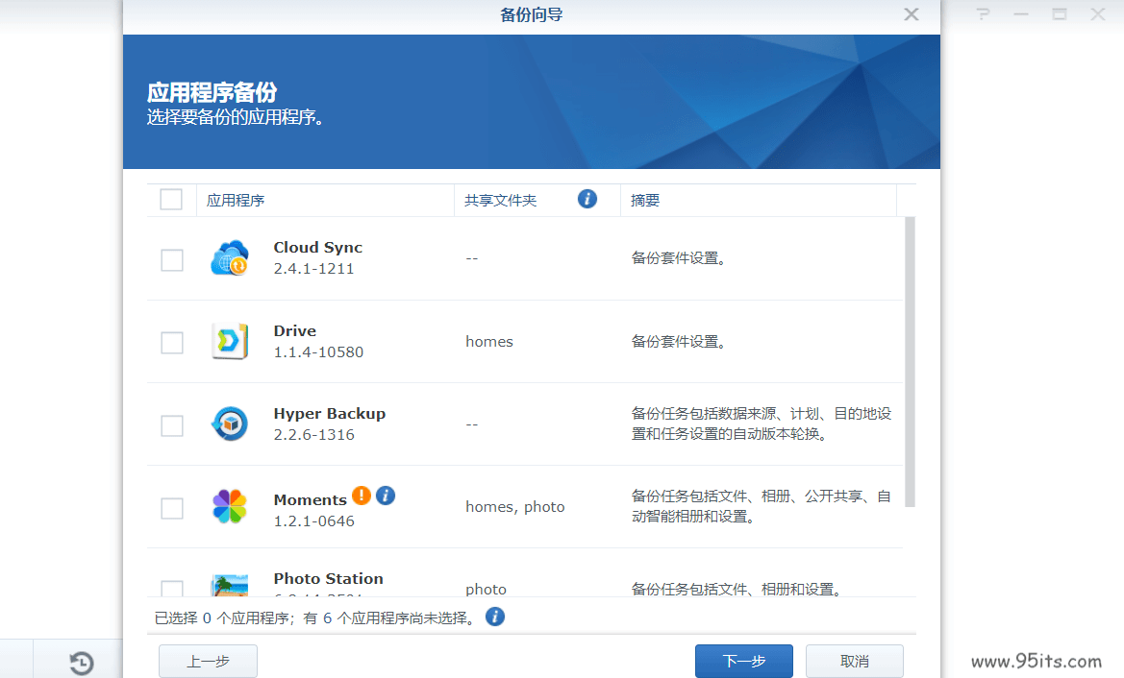
Task: Check the Hyper Backup checkbox
Action: click(172, 425)
